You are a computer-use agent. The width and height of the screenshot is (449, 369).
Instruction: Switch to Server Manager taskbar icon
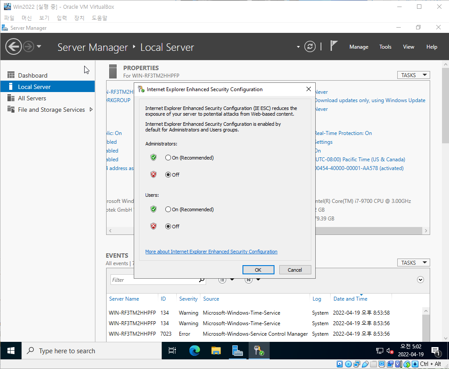[237, 351]
